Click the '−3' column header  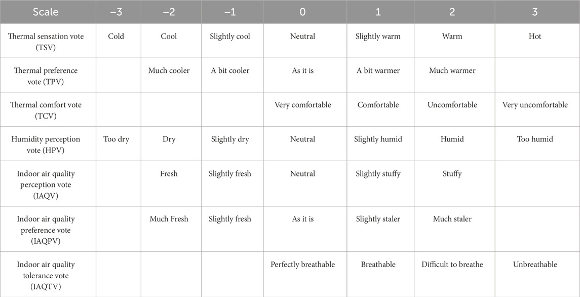tap(117, 12)
